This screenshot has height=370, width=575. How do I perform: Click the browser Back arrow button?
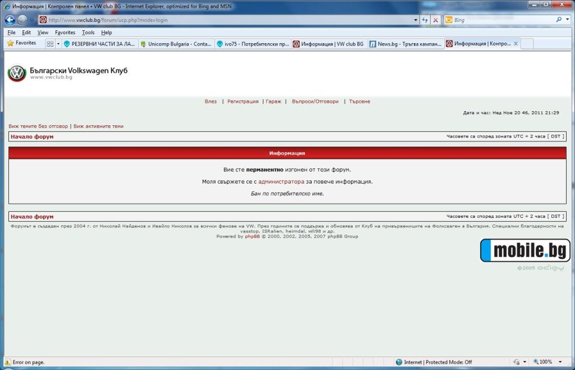[x=10, y=20]
